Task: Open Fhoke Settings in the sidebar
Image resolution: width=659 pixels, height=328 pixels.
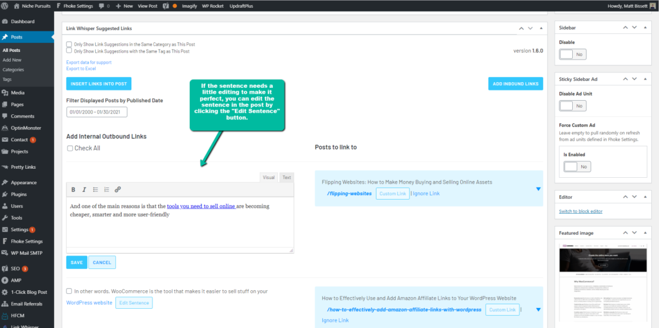Action: point(27,241)
